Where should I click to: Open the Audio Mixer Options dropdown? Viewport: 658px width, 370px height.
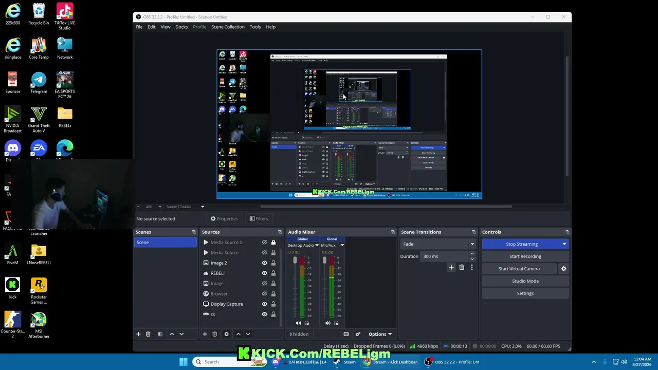380,334
